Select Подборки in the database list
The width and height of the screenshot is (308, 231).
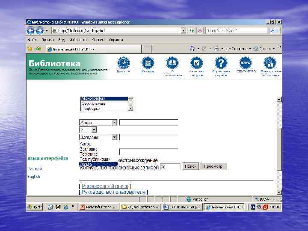(x=104, y=108)
